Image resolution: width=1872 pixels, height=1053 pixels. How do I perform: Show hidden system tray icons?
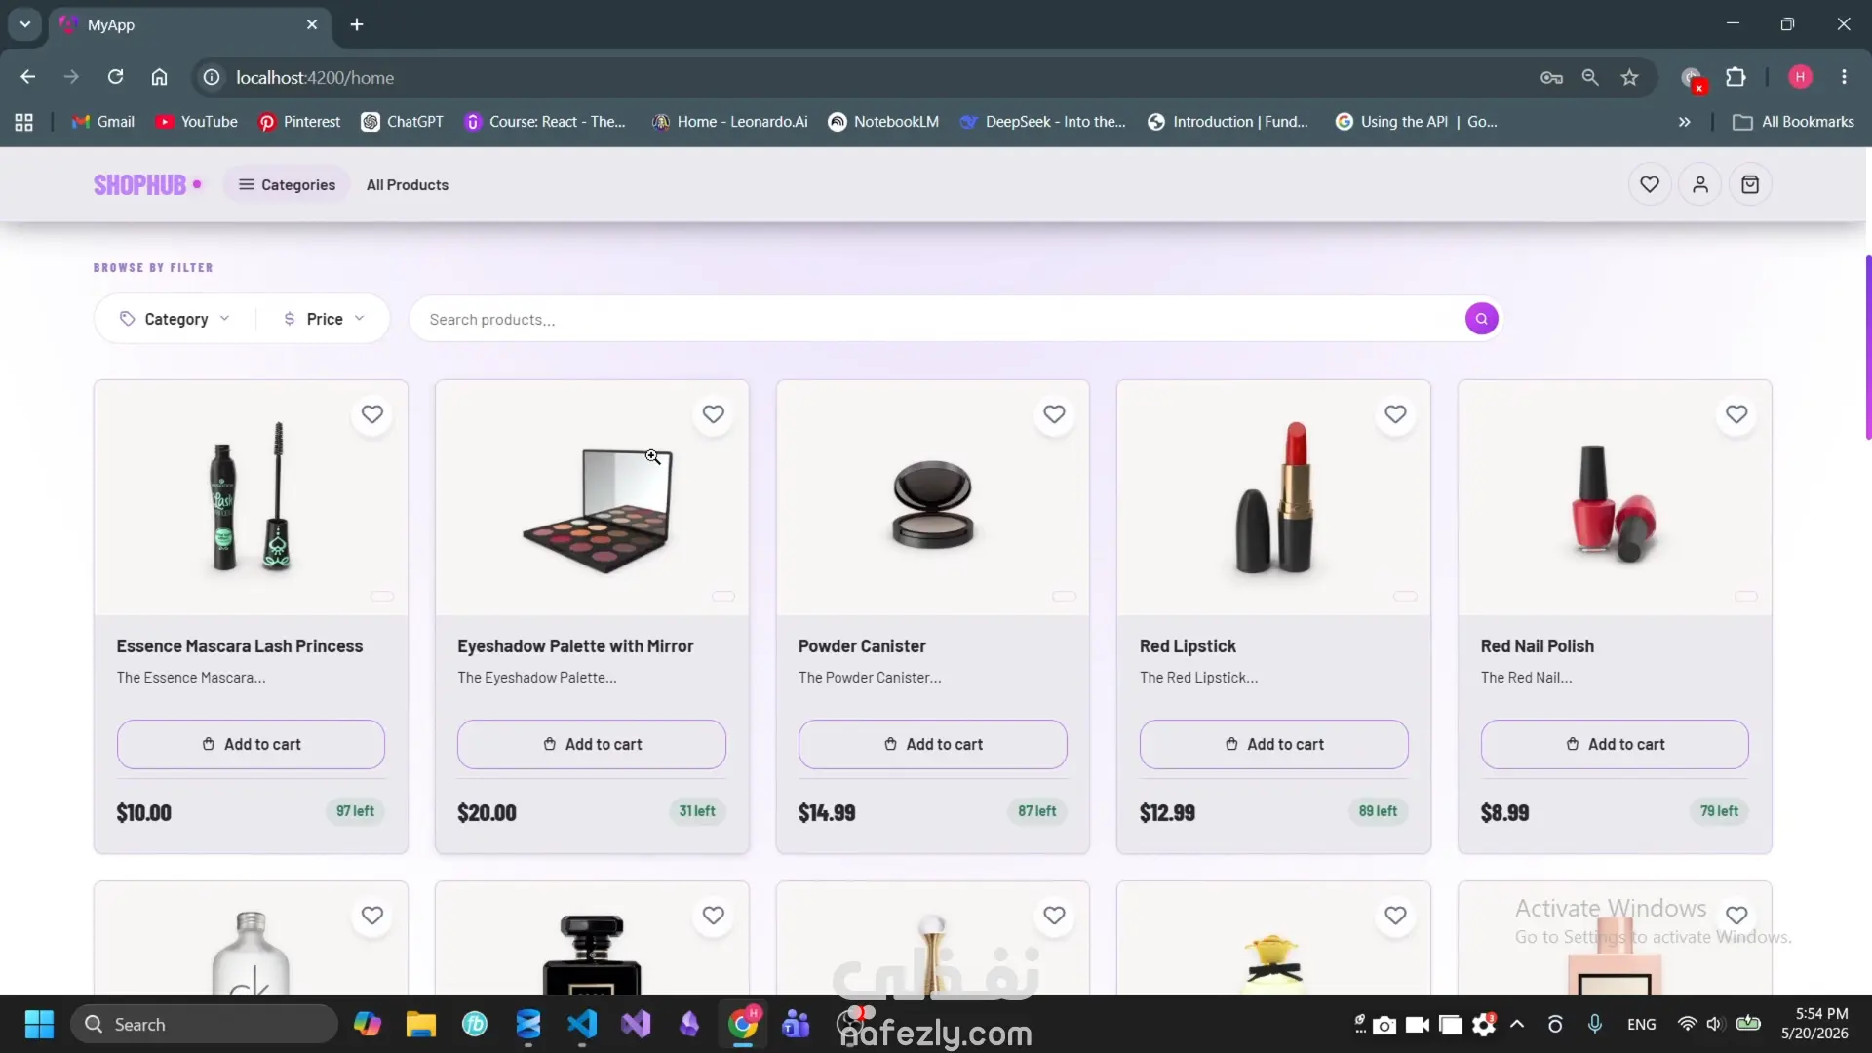click(x=1517, y=1024)
